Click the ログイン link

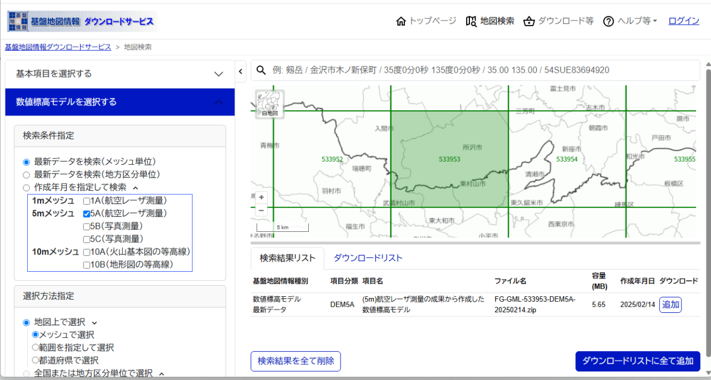(683, 21)
